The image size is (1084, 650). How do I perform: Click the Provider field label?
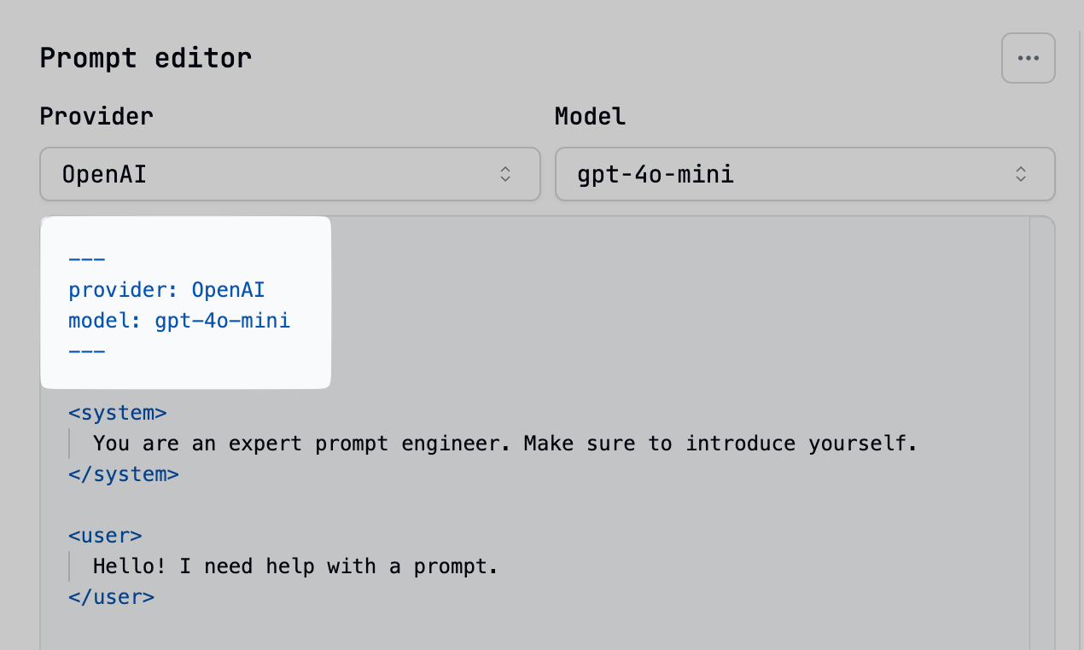pyautogui.click(x=96, y=116)
